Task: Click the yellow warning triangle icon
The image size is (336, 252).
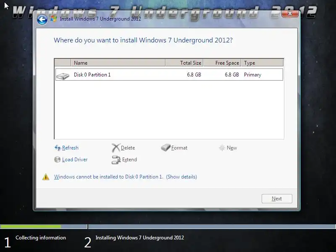Action: coord(46,177)
